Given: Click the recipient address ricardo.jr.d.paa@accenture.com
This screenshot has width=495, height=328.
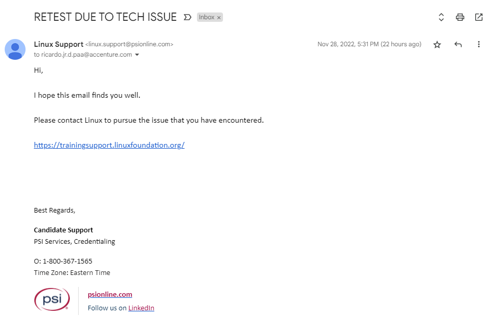Looking at the screenshot, I should coord(86,55).
